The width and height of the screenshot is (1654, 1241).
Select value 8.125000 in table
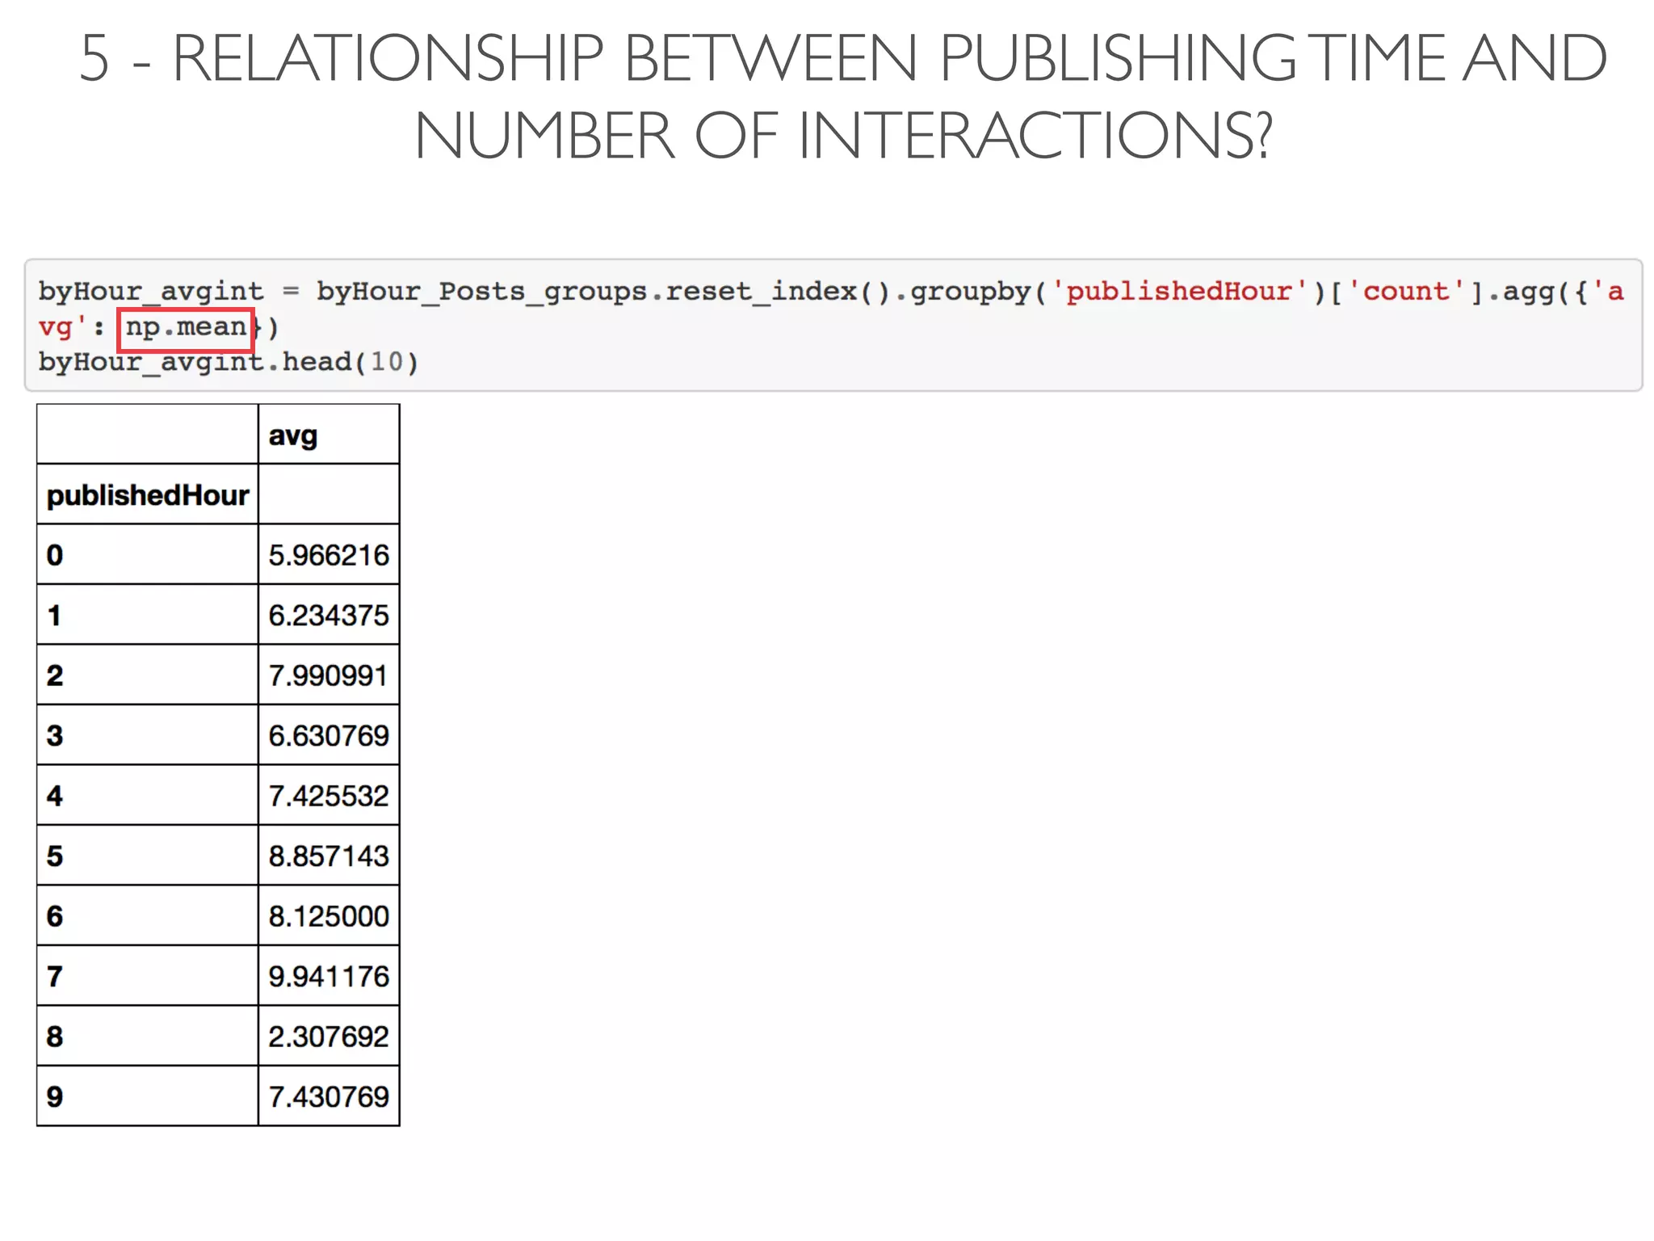point(329,916)
